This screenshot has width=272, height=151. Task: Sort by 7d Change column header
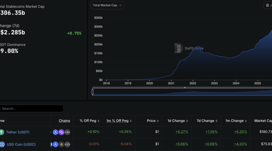205,121
